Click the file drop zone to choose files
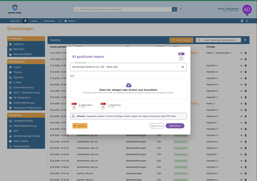 128,88
